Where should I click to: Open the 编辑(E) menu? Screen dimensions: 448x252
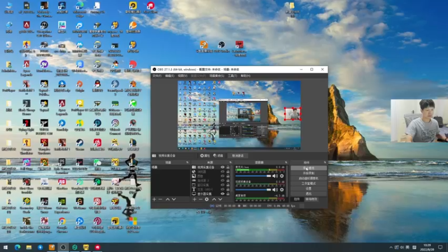coord(170,76)
